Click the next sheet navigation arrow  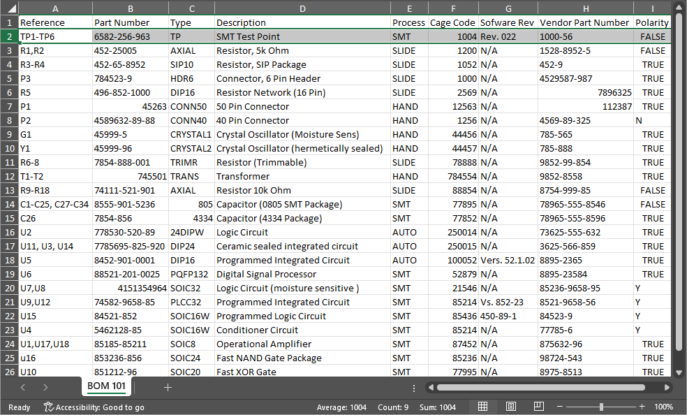(x=45, y=387)
